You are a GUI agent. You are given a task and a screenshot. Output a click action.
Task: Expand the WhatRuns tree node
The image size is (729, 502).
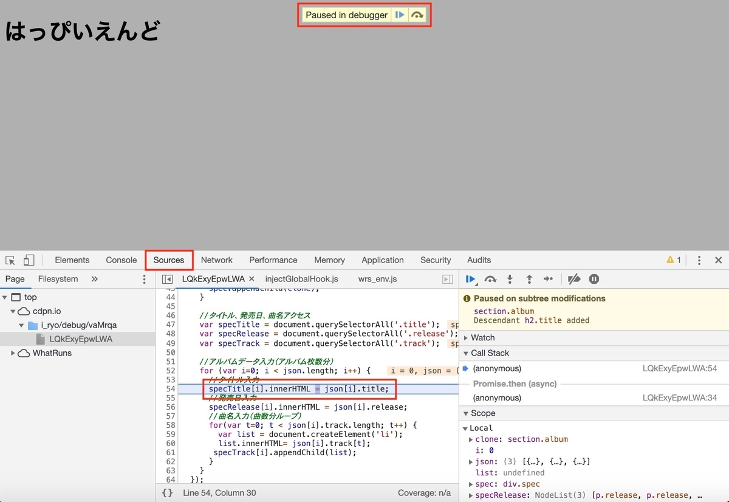click(x=13, y=353)
